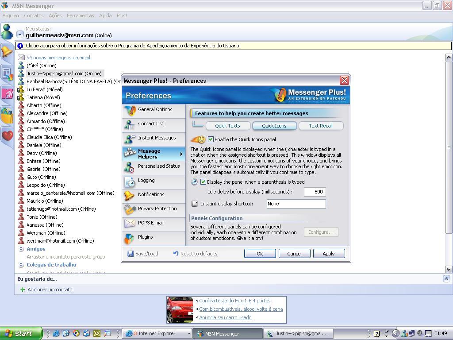Click the idle delay milliseconds field

point(315,192)
